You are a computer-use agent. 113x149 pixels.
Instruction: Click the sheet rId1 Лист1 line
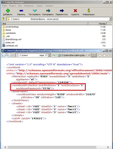[48, 106]
